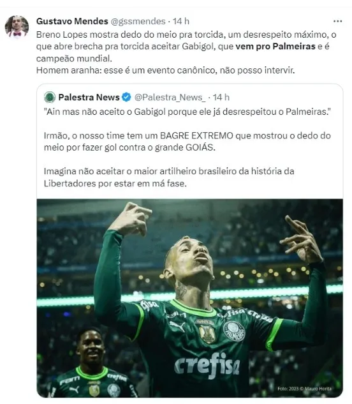The image size is (352, 404).
Task: Click the bold 'vem pro Palmeiras' text
Action: pos(275,47)
